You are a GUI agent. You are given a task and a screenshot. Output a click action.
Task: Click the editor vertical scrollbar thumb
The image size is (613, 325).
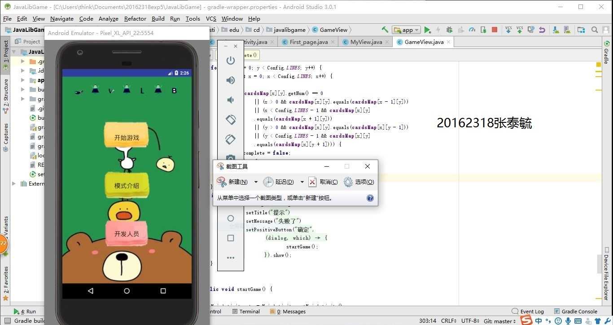[599, 263]
